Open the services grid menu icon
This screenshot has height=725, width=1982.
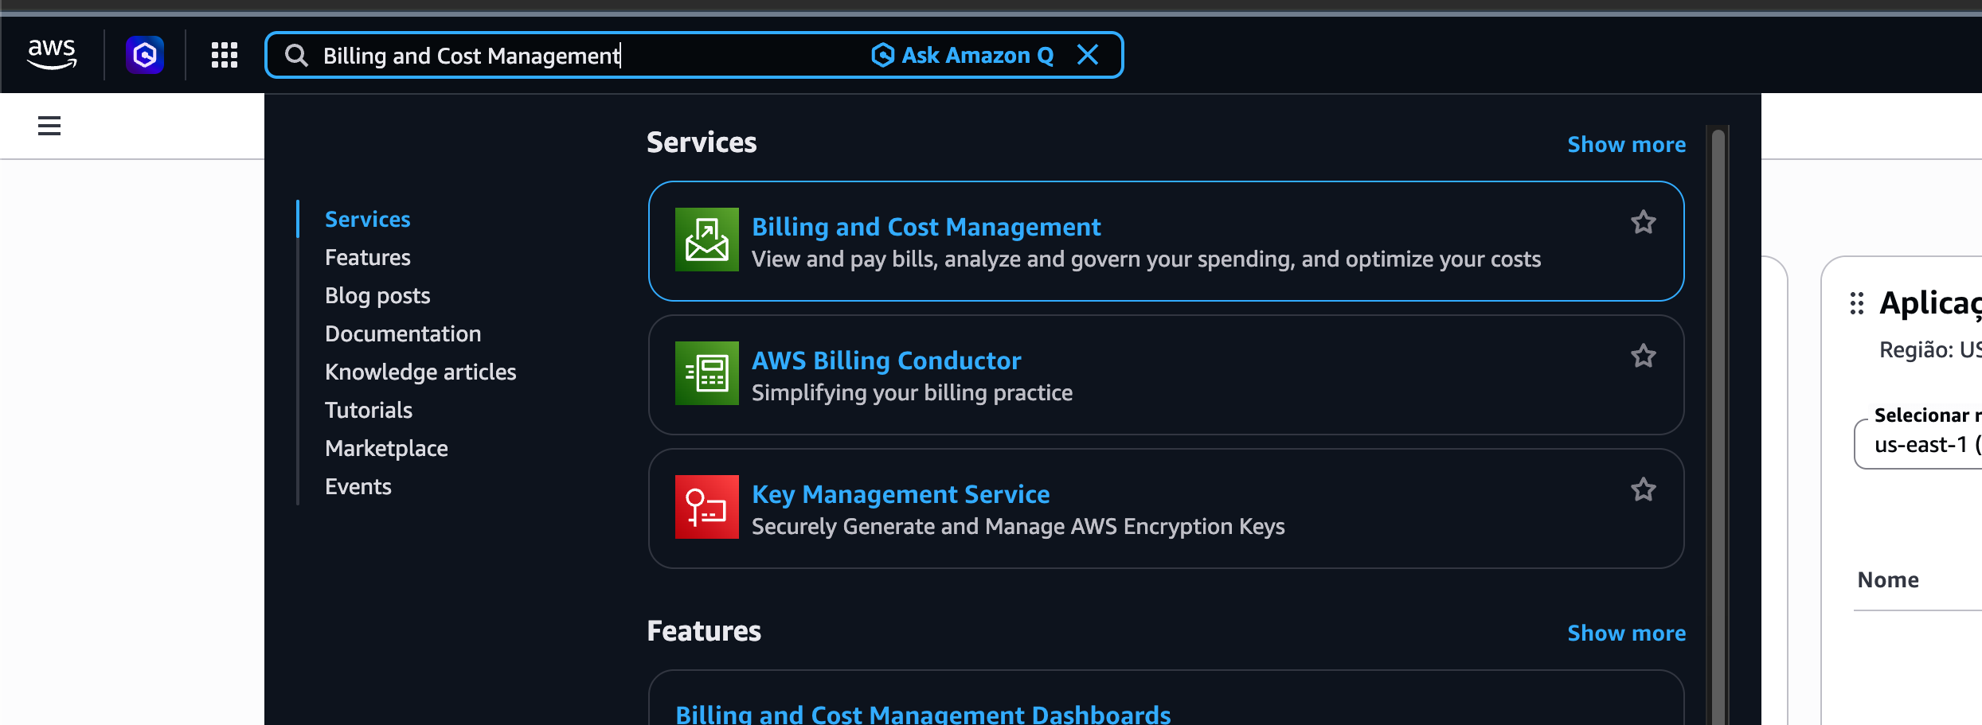tap(225, 55)
